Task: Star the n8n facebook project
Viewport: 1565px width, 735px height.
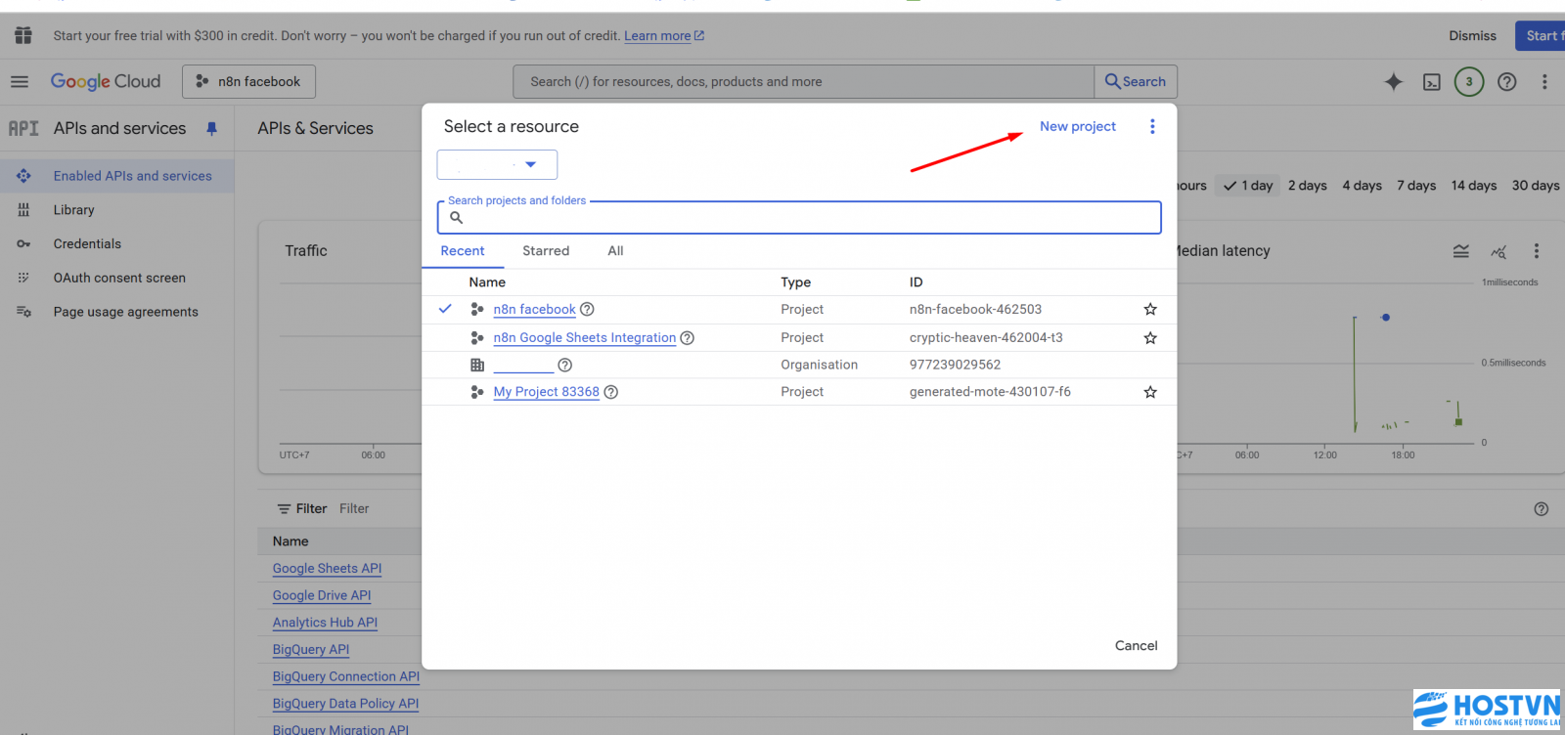Action: 1150,309
